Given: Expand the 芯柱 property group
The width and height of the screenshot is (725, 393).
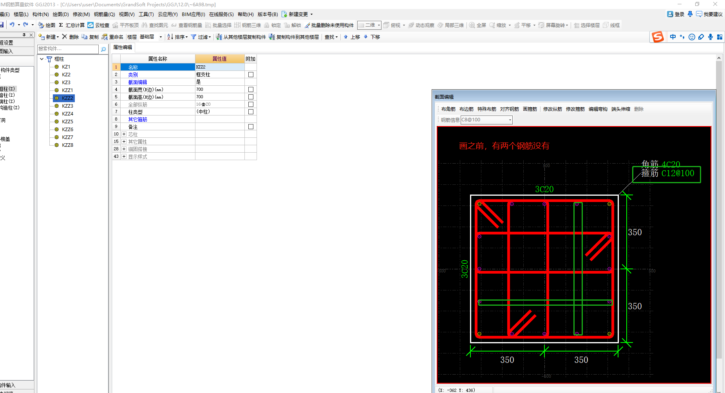Looking at the screenshot, I should (x=124, y=134).
